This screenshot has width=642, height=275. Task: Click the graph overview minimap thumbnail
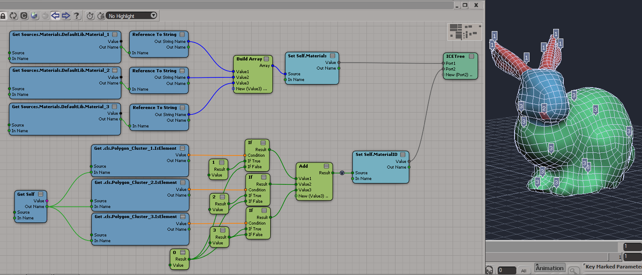pyautogui.click(x=464, y=32)
